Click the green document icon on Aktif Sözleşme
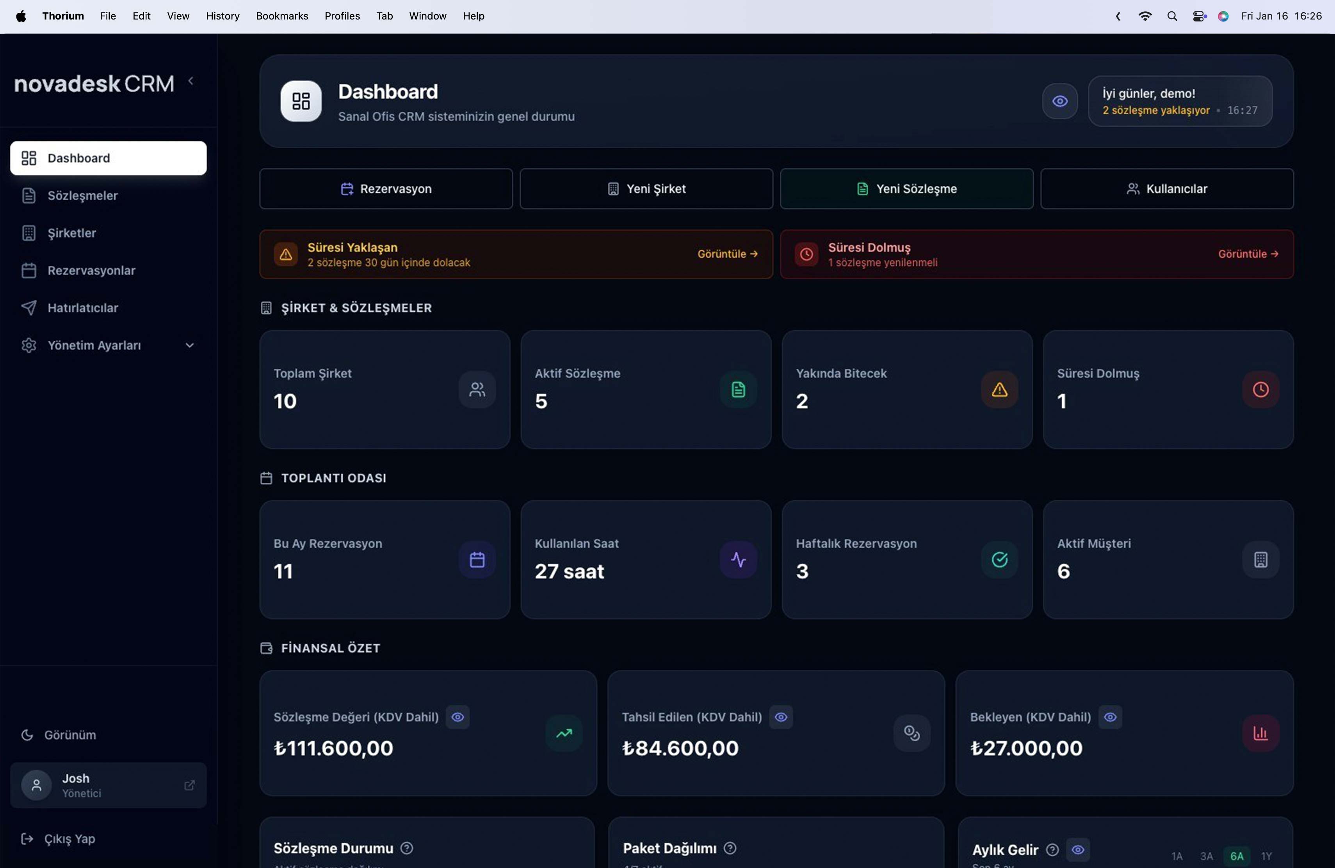 pyautogui.click(x=738, y=389)
